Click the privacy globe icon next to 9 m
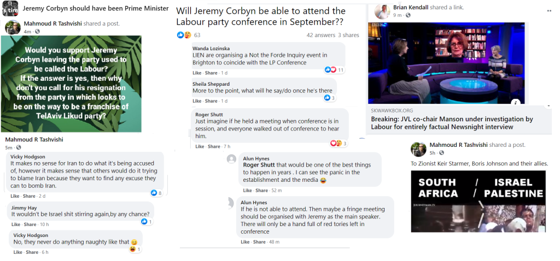The image size is (560, 261). tap(407, 16)
